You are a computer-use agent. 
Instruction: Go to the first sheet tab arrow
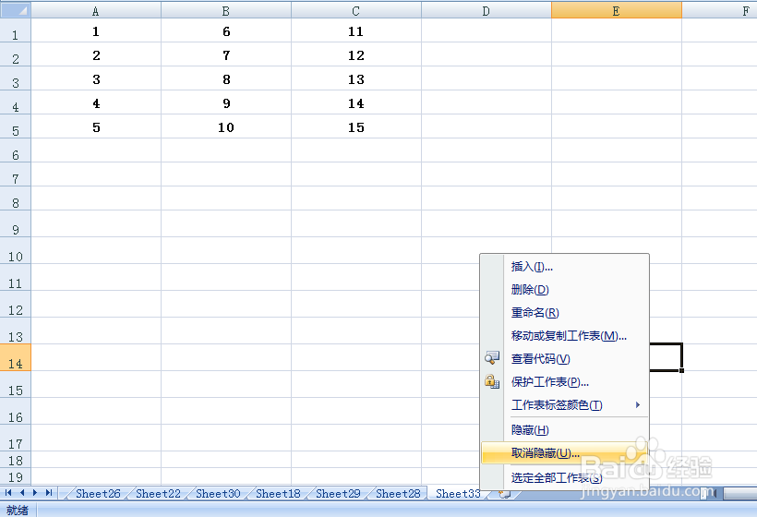(x=8, y=493)
